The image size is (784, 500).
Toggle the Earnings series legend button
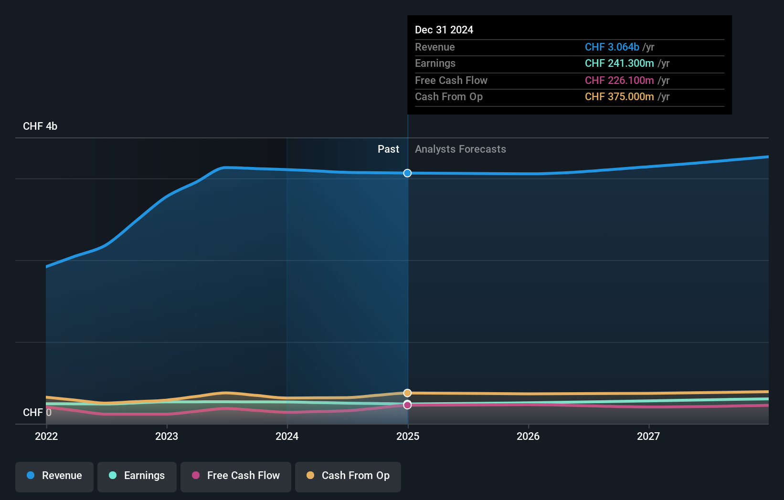coord(137,477)
